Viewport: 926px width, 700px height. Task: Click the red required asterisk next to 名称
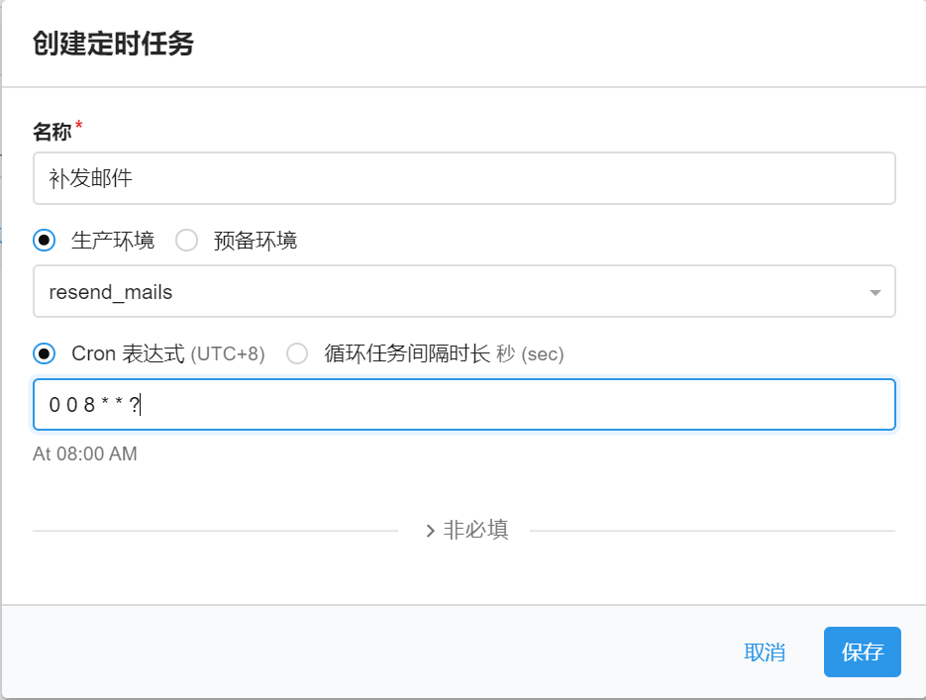pyautogui.click(x=79, y=127)
